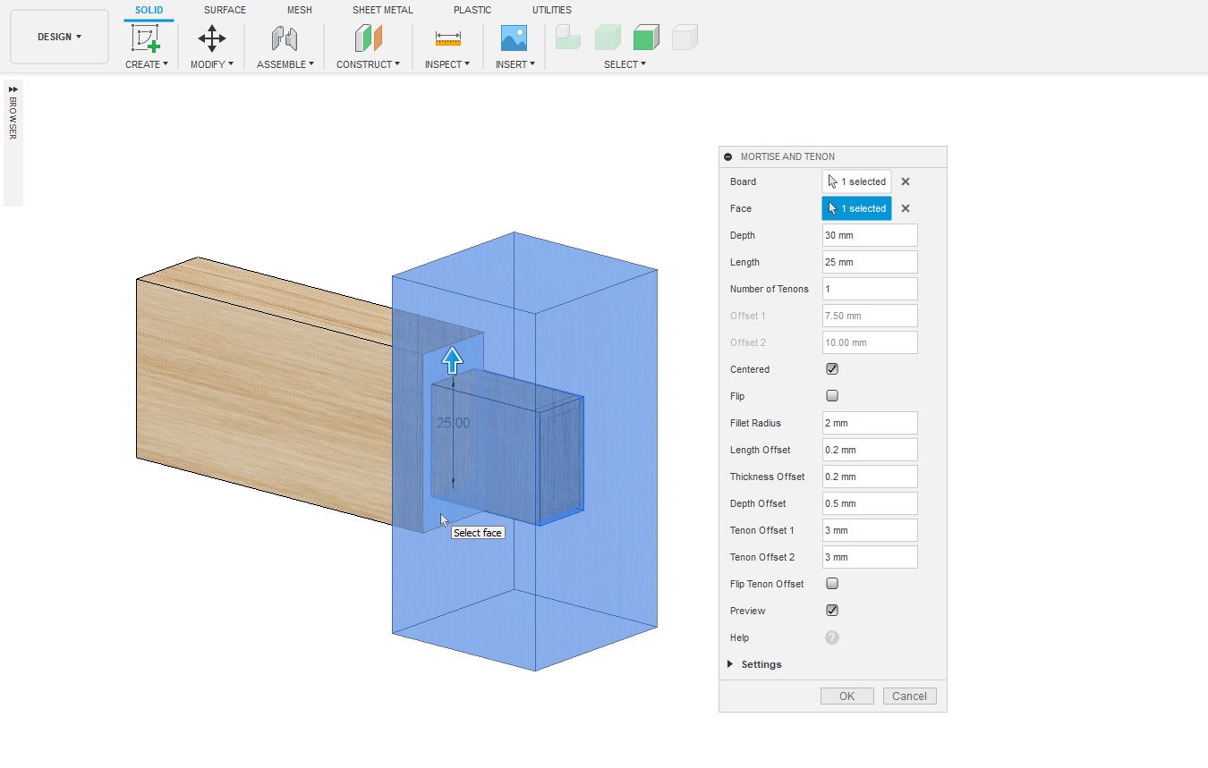Click the Assemble joint icon

(x=285, y=38)
